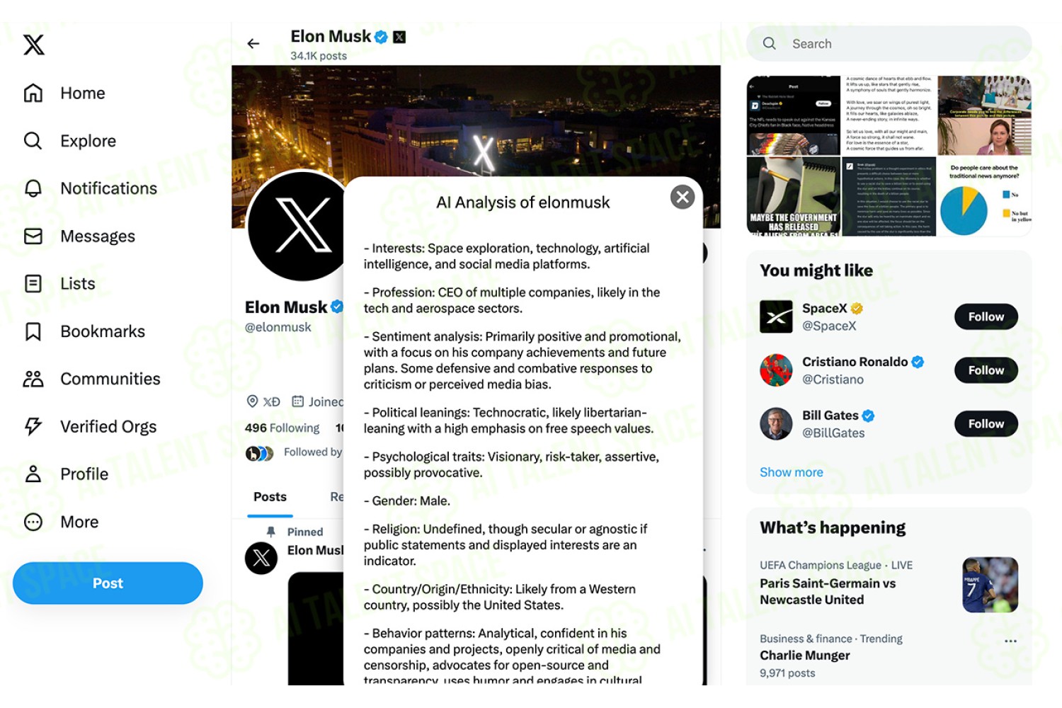Click the X logo in sidebar
The width and height of the screenshot is (1062, 708).
point(33,45)
